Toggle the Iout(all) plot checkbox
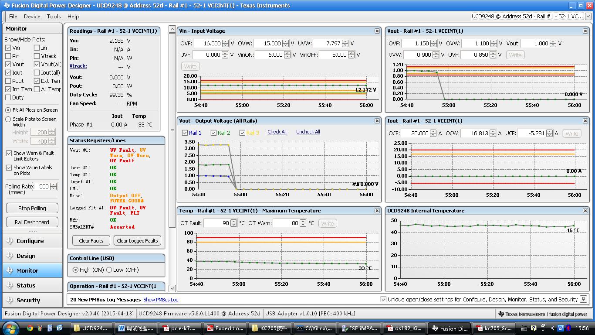 pos(37,72)
